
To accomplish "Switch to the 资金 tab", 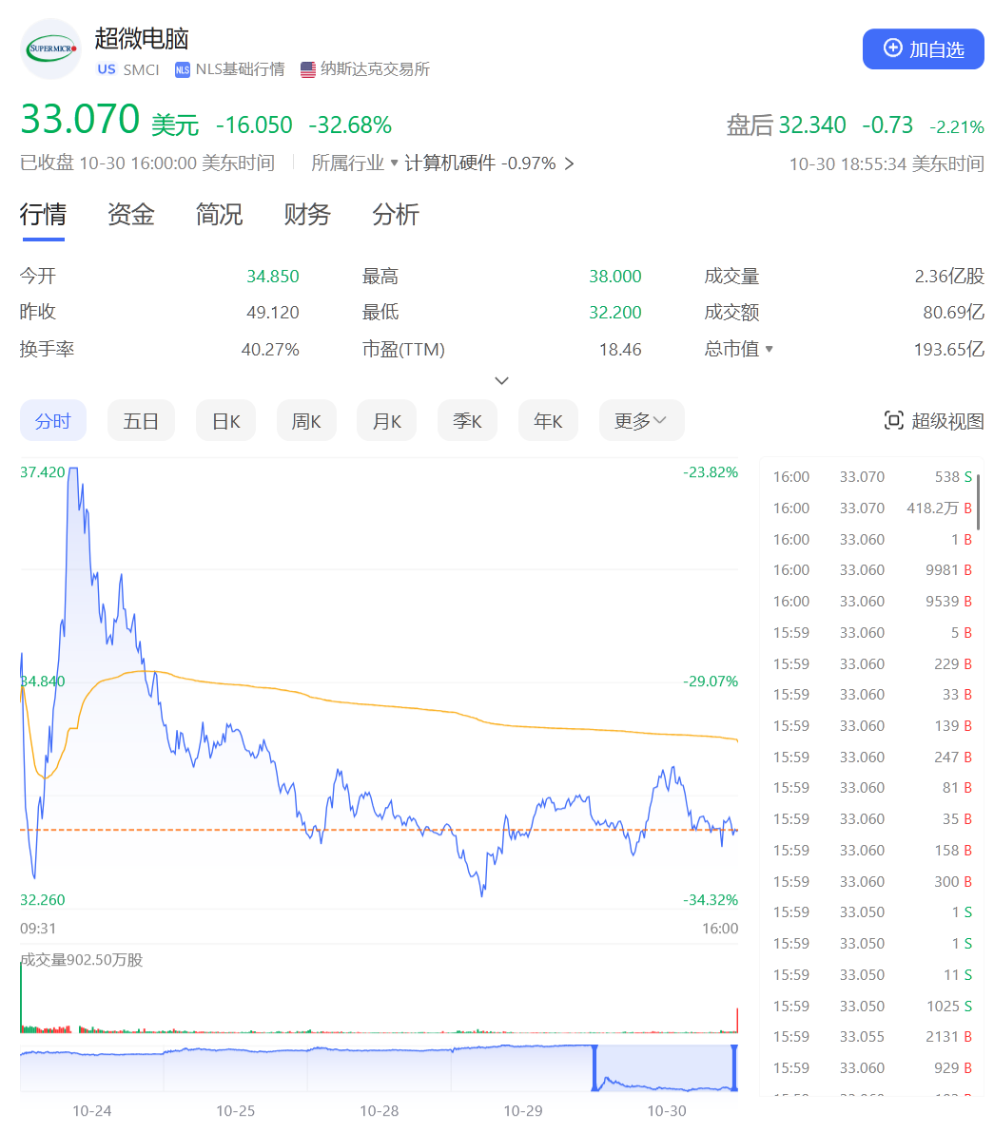I will pos(130,215).
